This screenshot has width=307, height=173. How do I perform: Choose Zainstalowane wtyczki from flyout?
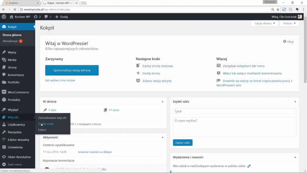pos(52,118)
